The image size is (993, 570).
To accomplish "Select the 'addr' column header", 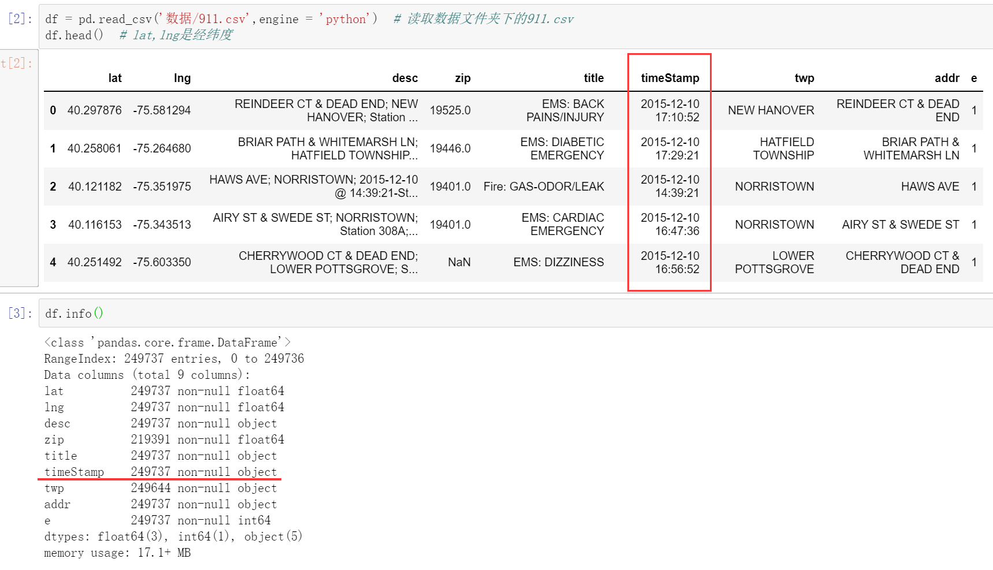I will click(x=947, y=78).
